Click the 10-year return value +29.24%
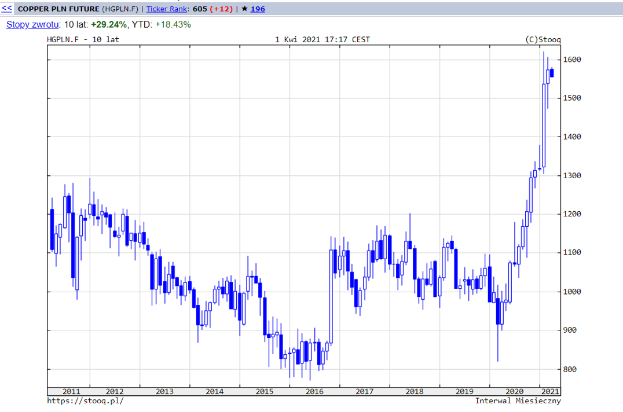 [x=108, y=25]
